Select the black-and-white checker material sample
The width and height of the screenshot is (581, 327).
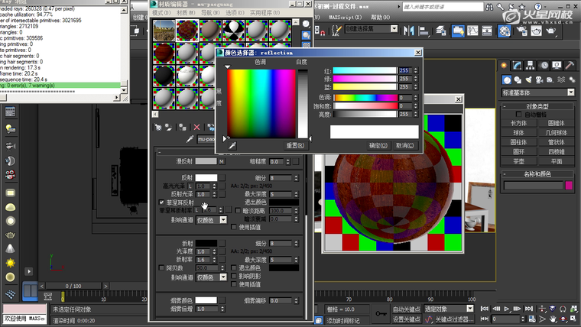(233, 30)
